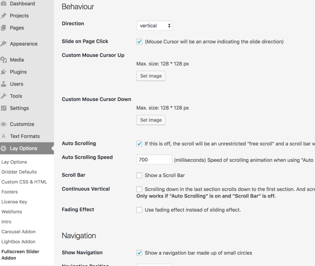315x266 pixels.
Task: Click the Auto Scrolling Speed input field
Action: [154, 159]
